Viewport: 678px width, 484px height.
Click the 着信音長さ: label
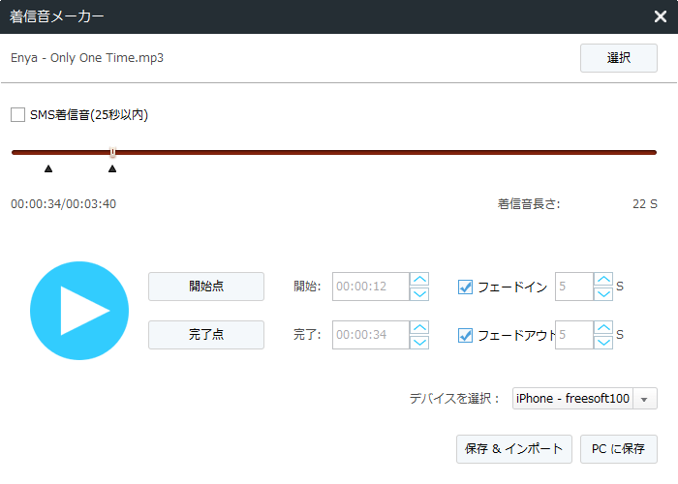[x=529, y=204]
